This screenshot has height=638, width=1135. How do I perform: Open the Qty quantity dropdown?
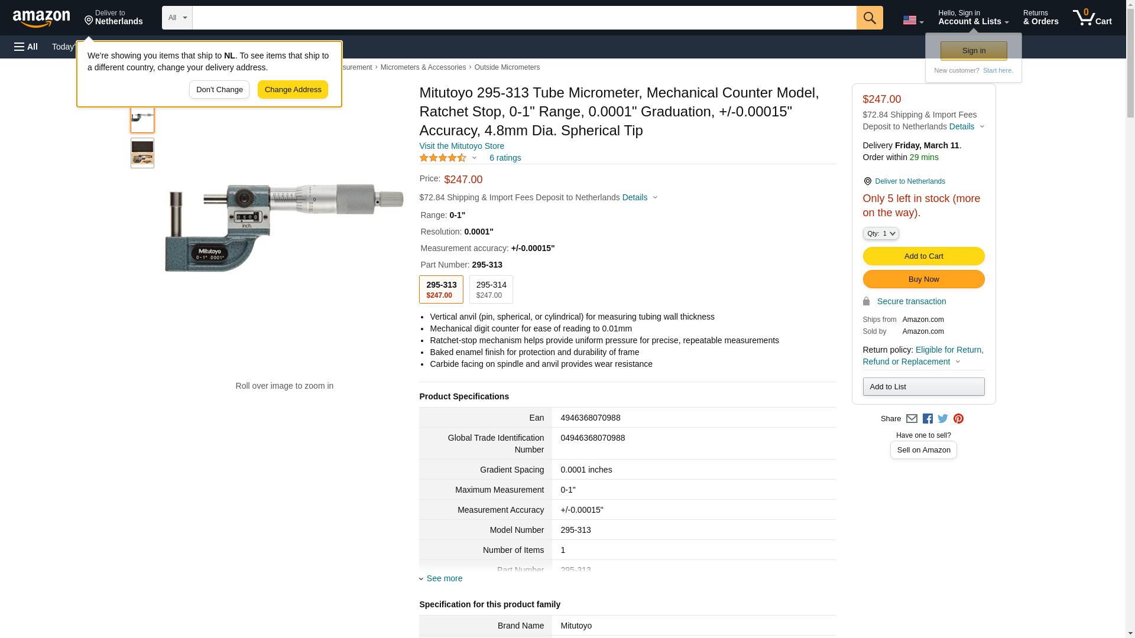point(880,234)
